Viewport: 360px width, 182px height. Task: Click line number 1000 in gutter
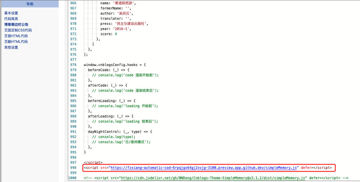tap(72, 178)
